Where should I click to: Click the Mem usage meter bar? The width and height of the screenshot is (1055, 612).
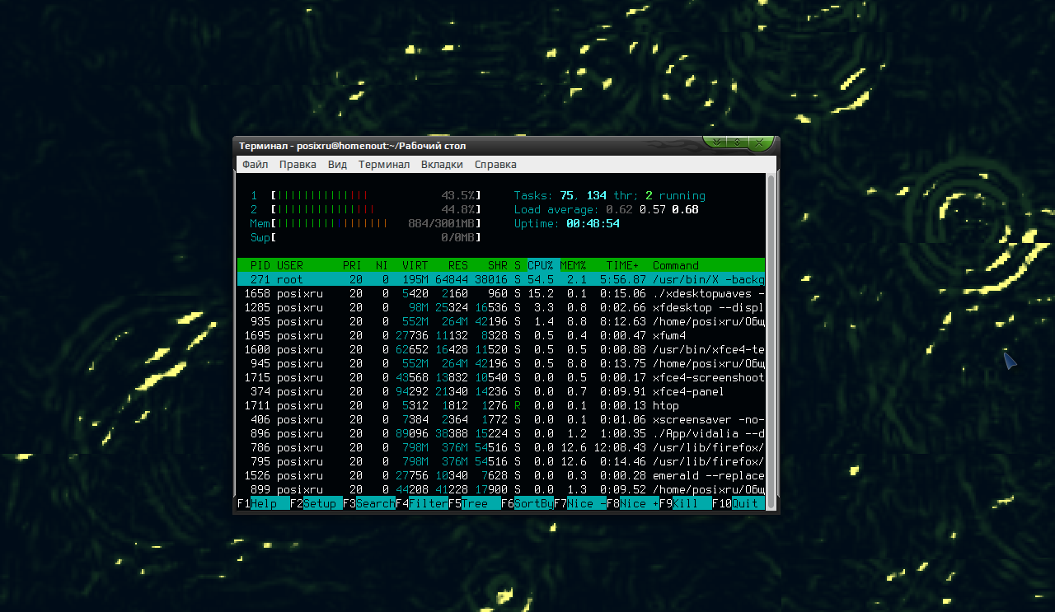[x=365, y=223]
